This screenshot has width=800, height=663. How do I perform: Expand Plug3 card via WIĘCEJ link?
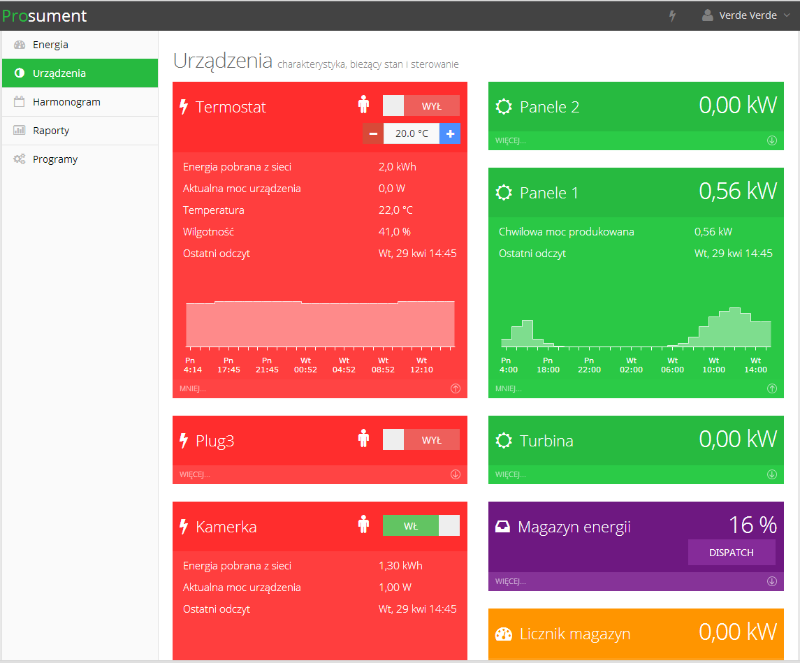coord(194,475)
